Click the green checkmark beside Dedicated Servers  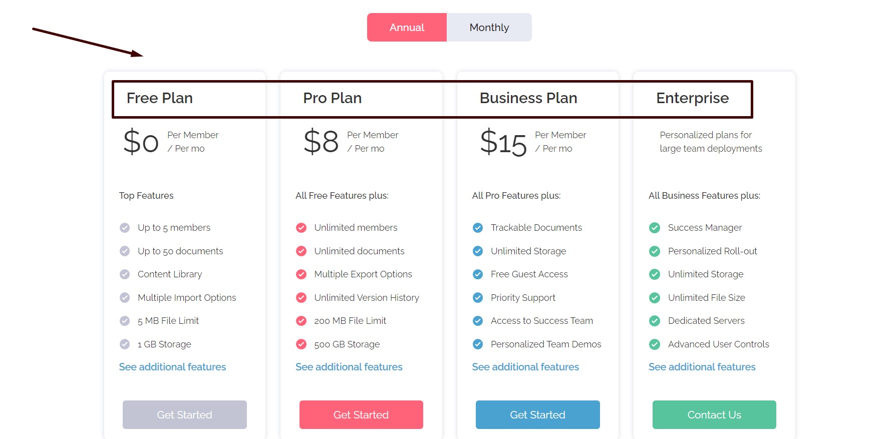[x=655, y=321]
